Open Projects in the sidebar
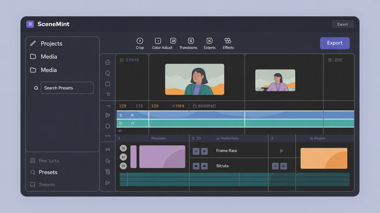The image size is (380, 213). click(x=46, y=43)
